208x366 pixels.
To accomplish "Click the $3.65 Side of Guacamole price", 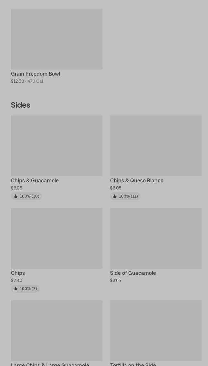I will [x=115, y=280].
